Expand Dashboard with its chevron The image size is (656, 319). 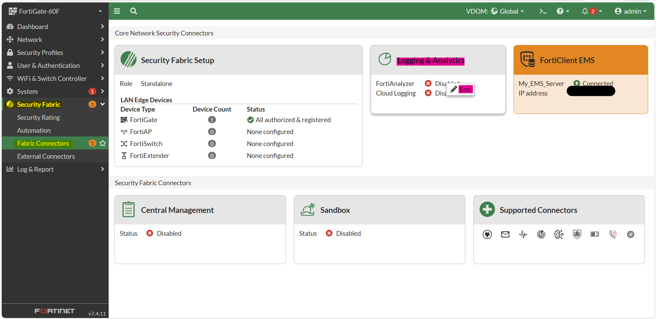102,27
